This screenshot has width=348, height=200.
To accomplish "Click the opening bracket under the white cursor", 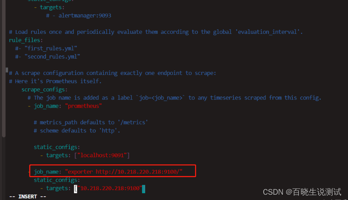I will click(76, 189).
